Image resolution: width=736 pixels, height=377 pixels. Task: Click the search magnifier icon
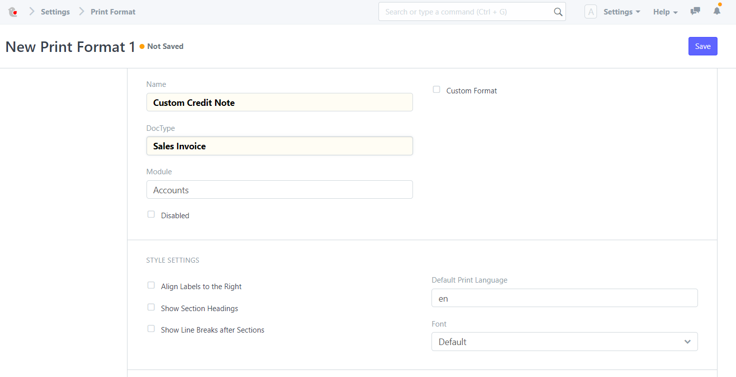click(x=558, y=12)
